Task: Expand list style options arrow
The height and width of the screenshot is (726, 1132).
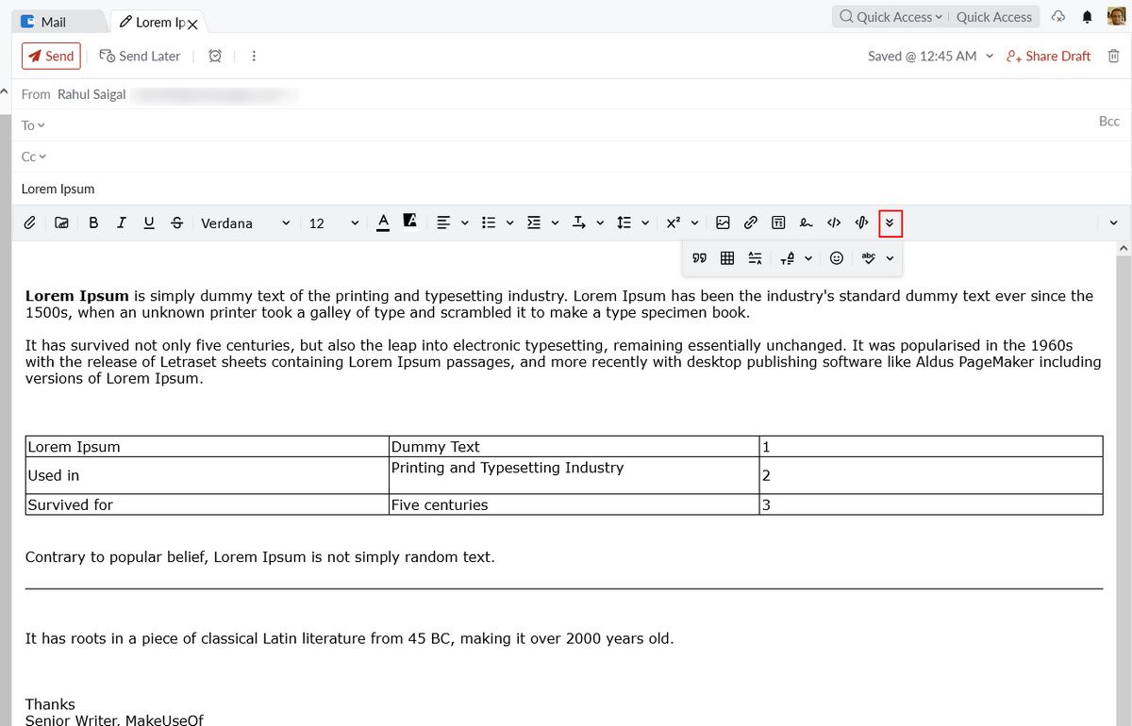Action: tap(509, 223)
